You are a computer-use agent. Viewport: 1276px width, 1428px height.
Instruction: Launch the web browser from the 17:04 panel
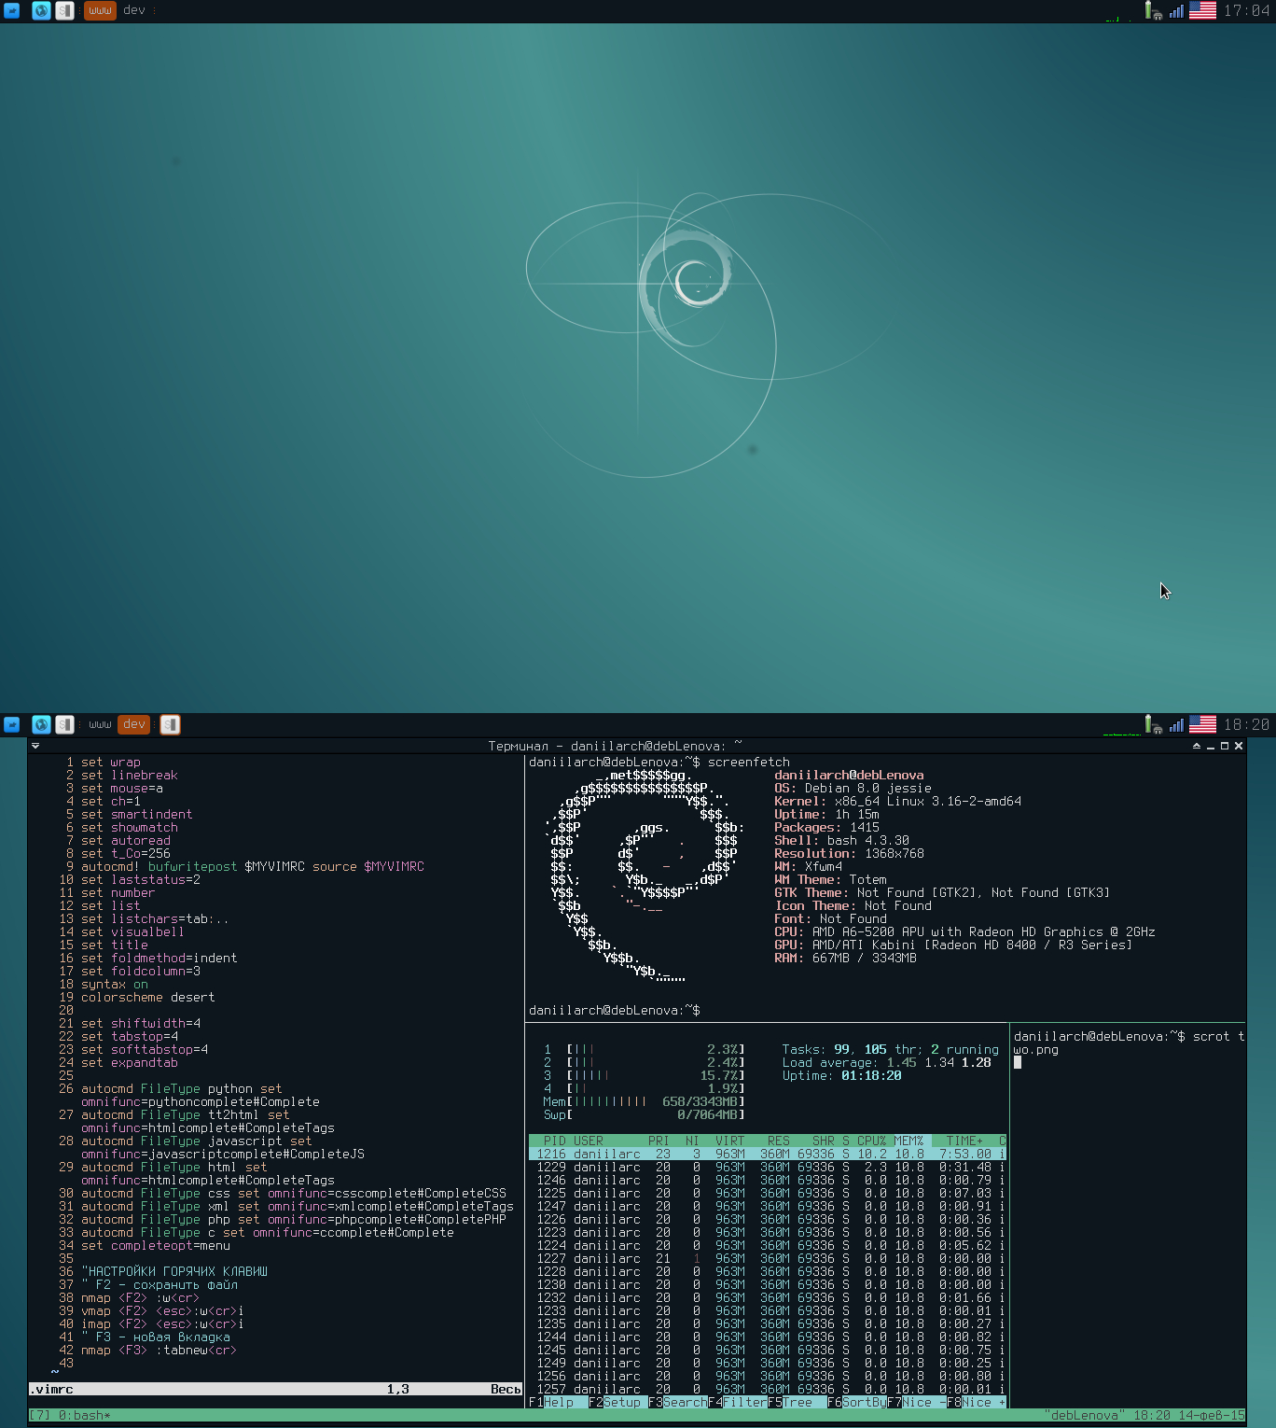point(41,10)
